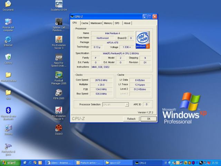Open the Processor Selection dropdown
Image resolution: width=221 pixels, height=166 pixels.
[x=115, y=104]
